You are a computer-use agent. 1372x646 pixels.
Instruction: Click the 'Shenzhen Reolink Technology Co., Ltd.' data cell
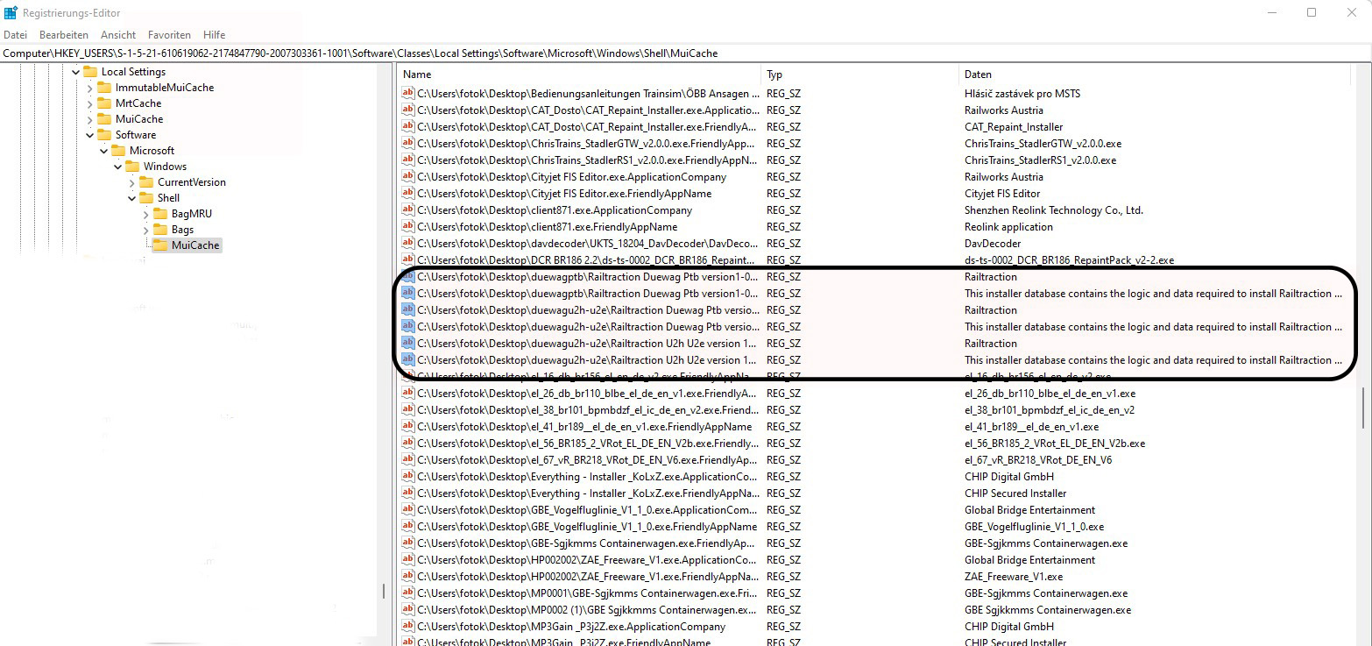click(1054, 210)
